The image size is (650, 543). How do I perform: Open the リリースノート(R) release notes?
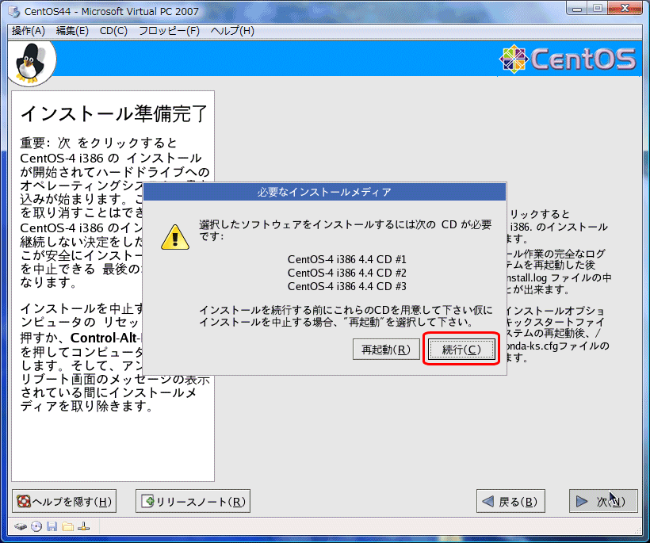click(x=193, y=501)
